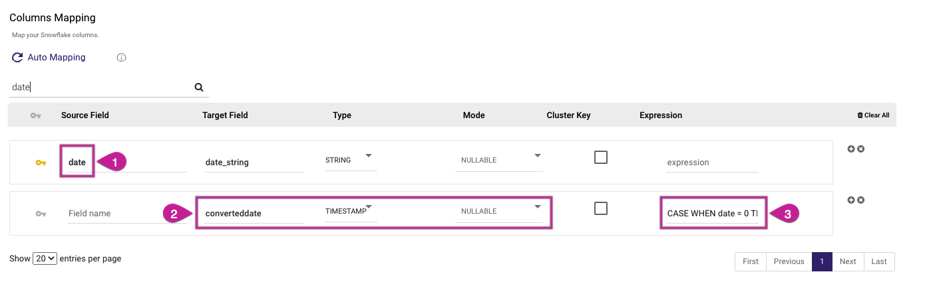Remove the converteddate row with x icon

click(x=860, y=200)
